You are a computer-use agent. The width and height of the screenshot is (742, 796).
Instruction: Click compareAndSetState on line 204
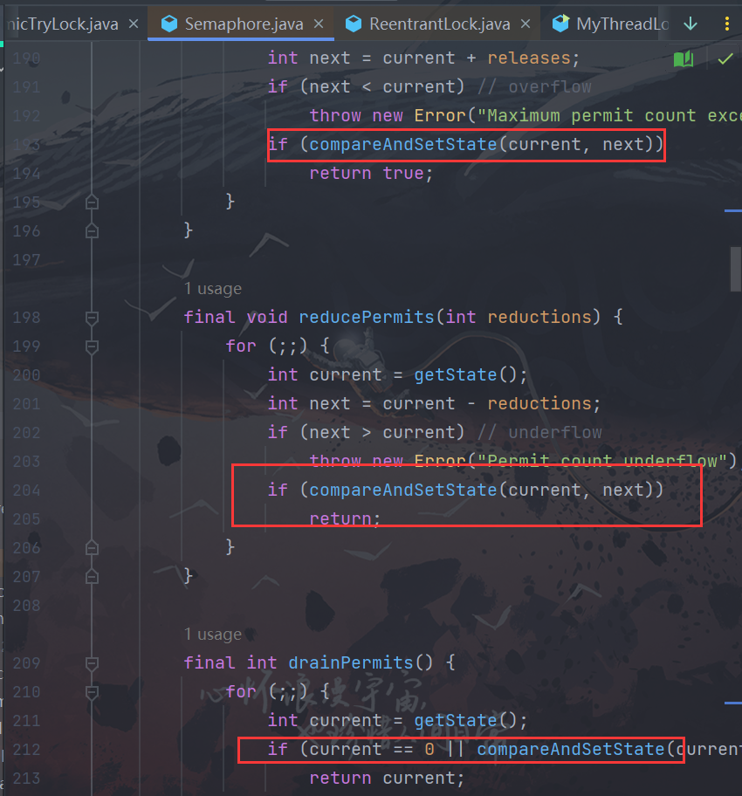click(x=402, y=491)
